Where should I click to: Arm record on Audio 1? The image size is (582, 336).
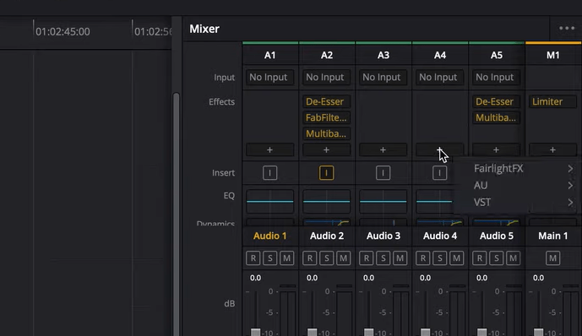(253, 258)
